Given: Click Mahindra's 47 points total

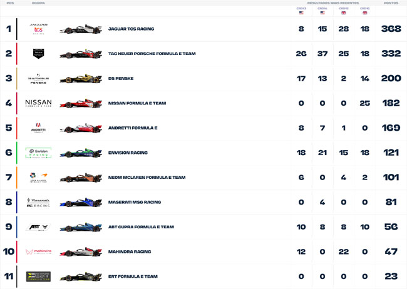Looking at the screenshot, I should [391, 251].
